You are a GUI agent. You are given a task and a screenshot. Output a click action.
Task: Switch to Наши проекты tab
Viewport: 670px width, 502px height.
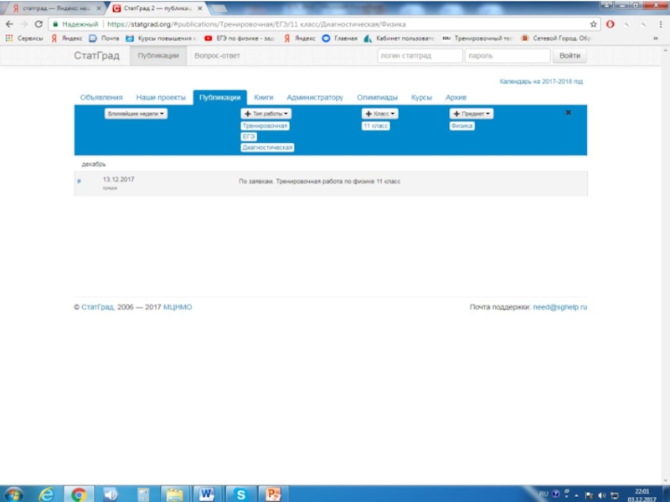(161, 97)
